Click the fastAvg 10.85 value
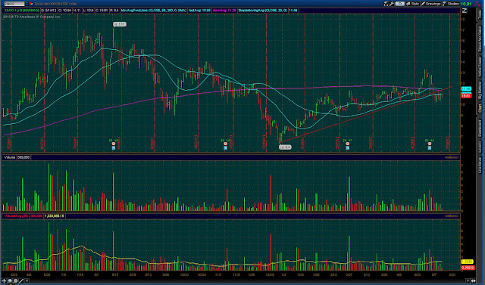Viewport: 485px width, 285px height. pyautogui.click(x=199, y=11)
